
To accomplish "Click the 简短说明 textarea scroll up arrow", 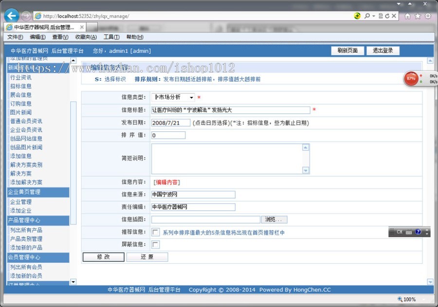I will click(x=306, y=147).
